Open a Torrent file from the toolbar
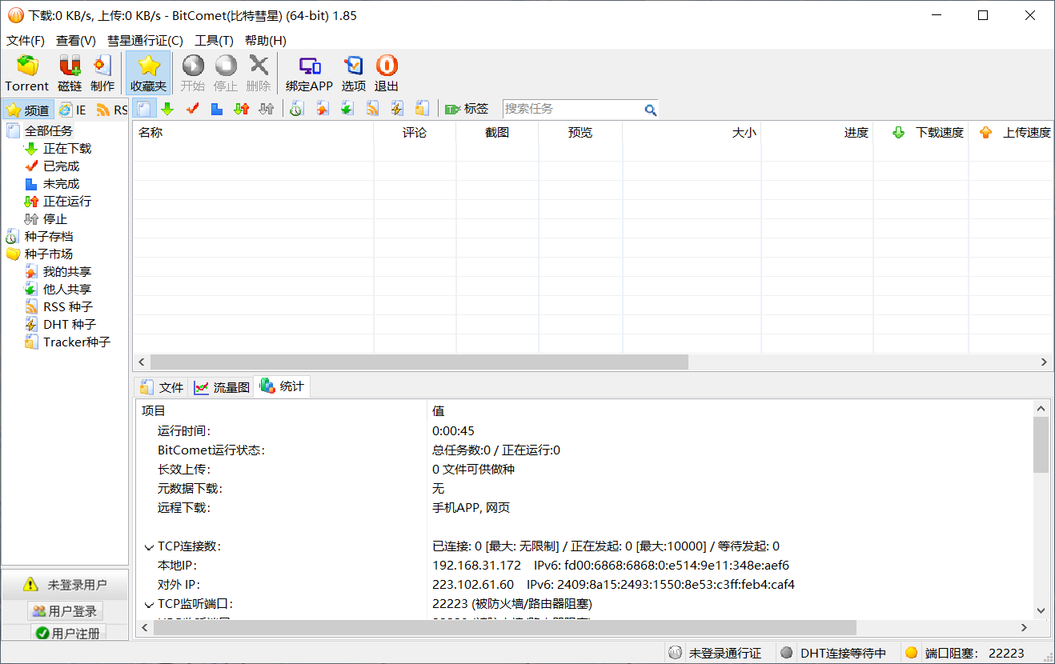Image resolution: width=1055 pixels, height=664 pixels. 27,74
